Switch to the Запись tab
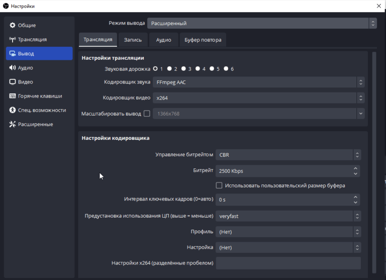 (x=133, y=40)
